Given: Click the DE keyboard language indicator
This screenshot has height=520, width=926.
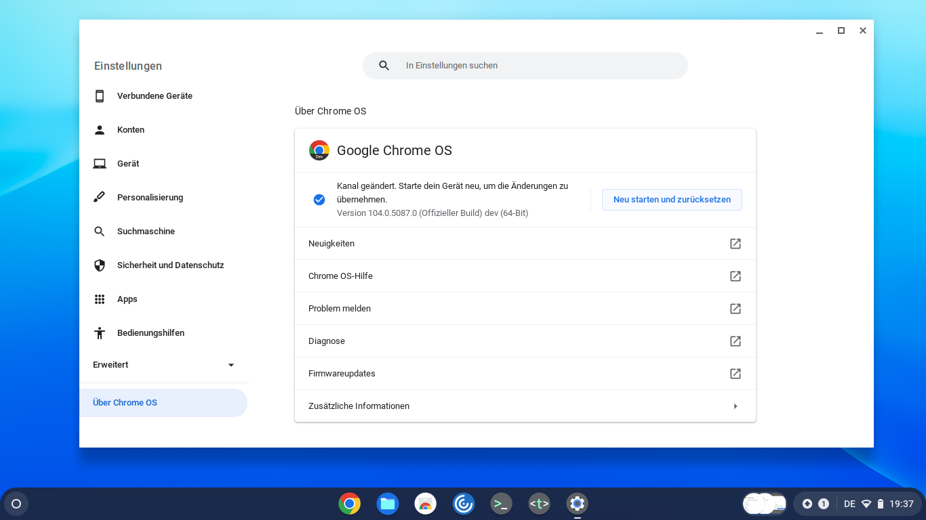Looking at the screenshot, I should tap(850, 504).
